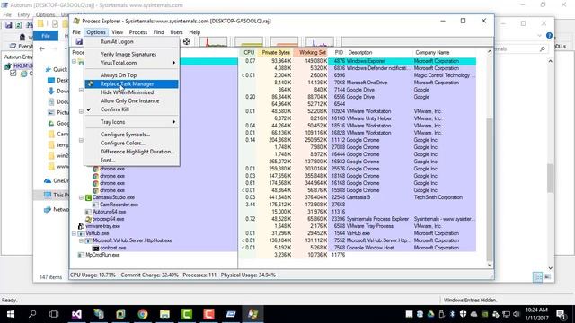575x323 pixels.
Task: Click the Save icon in Process Explorer toolbar
Action: point(79,42)
